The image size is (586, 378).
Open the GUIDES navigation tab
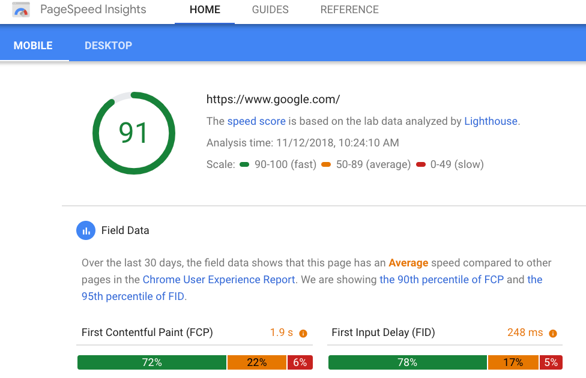[270, 10]
